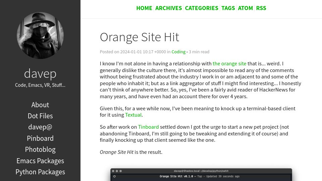Open the Coding category link
This screenshot has height=181, width=322.
tap(178, 52)
